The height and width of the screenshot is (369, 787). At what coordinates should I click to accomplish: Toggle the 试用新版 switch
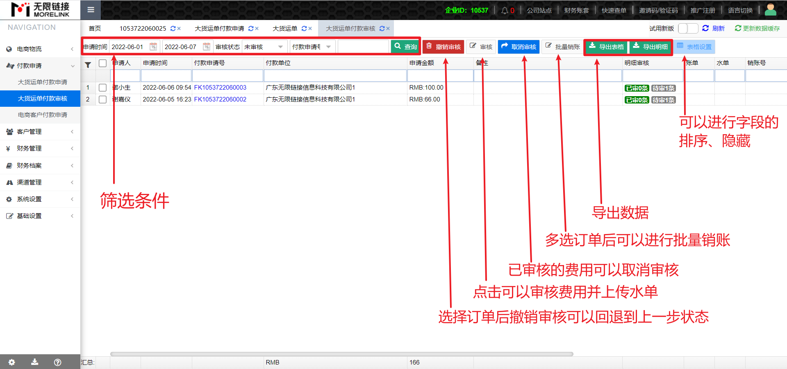pyautogui.click(x=688, y=29)
